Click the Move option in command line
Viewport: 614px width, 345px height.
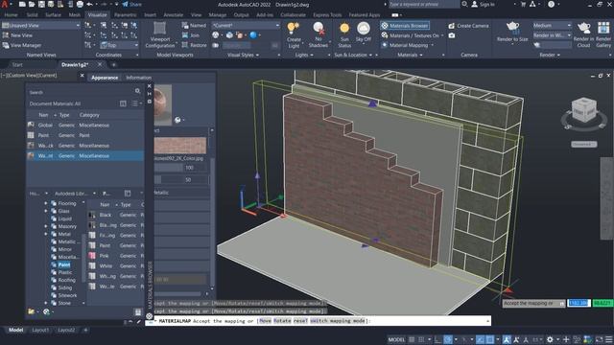pyautogui.click(x=265, y=321)
